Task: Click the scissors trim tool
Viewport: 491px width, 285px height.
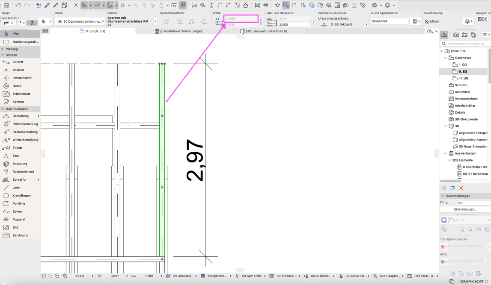Action: click(194, 5)
